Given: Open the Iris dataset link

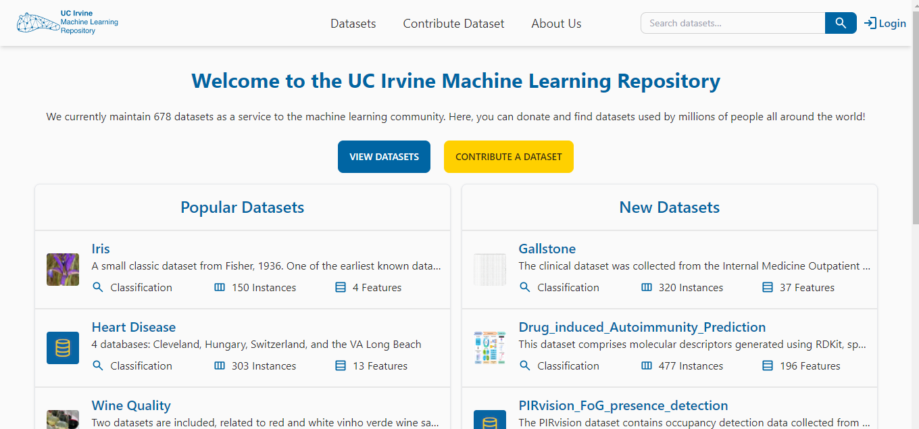Looking at the screenshot, I should (x=100, y=249).
